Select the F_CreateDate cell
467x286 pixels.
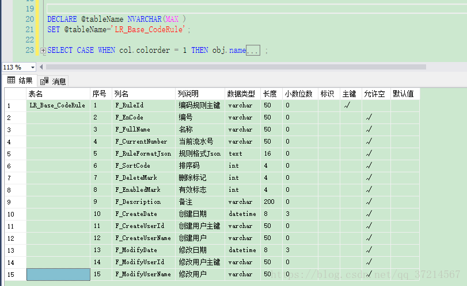point(143,214)
